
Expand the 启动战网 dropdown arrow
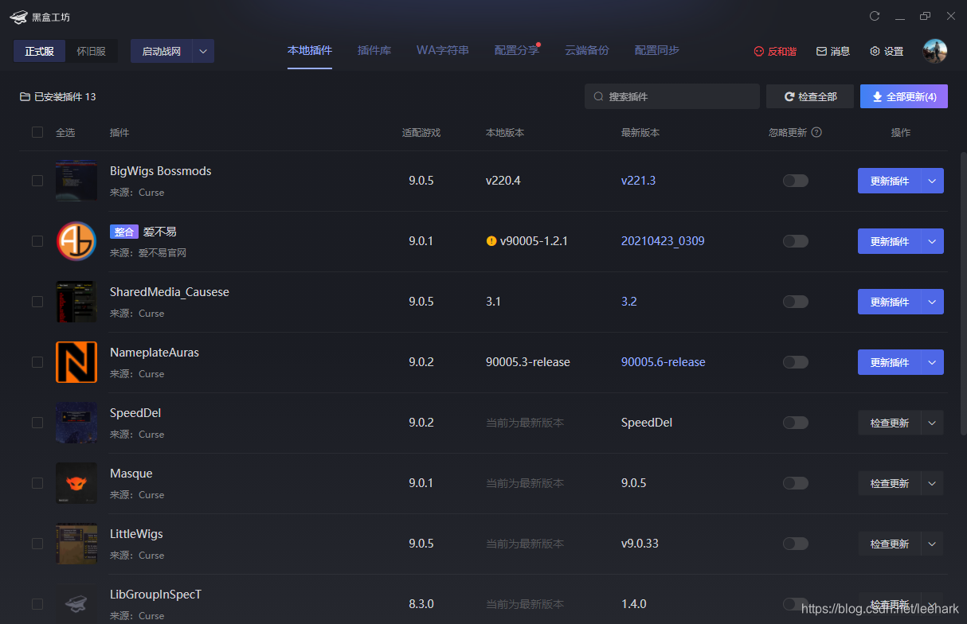pyautogui.click(x=203, y=51)
